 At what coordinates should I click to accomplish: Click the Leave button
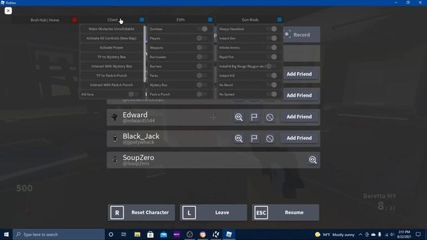213,213
